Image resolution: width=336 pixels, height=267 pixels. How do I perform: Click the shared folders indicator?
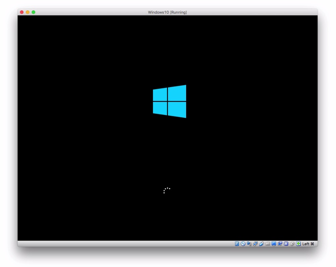click(x=268, y=244)
